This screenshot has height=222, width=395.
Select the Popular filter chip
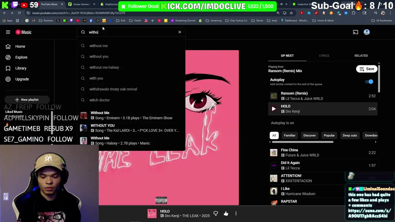pos(329,135)
